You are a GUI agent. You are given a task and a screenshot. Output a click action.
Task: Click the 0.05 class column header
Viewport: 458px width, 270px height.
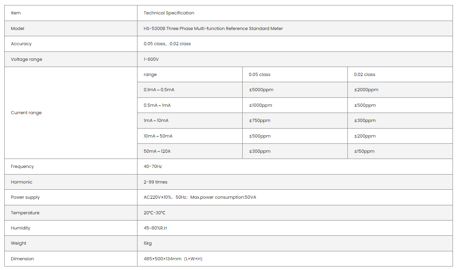pyautogui.click(x=259, y=74)
